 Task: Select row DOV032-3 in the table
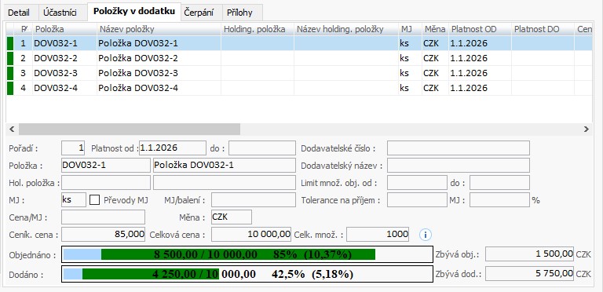pos(299,73)
